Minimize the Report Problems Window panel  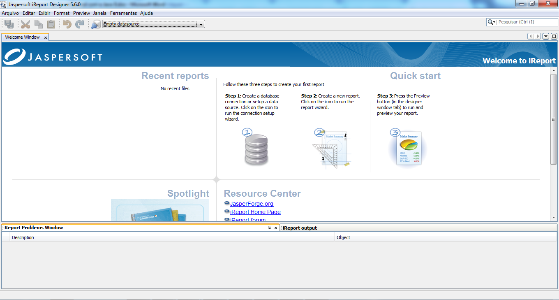click(x=270, y=228)
